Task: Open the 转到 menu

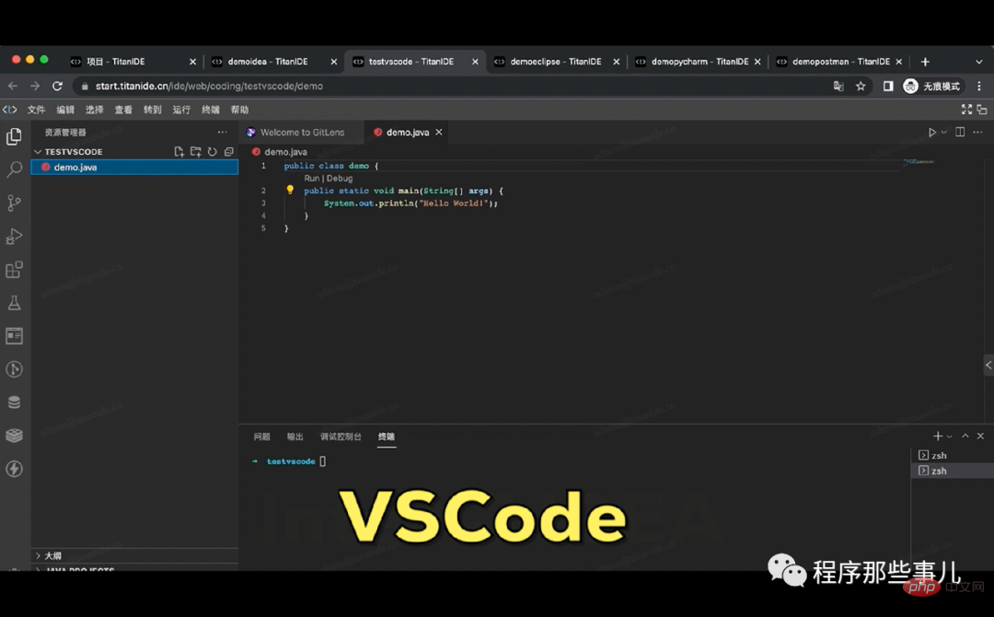Action: [153, 110]
